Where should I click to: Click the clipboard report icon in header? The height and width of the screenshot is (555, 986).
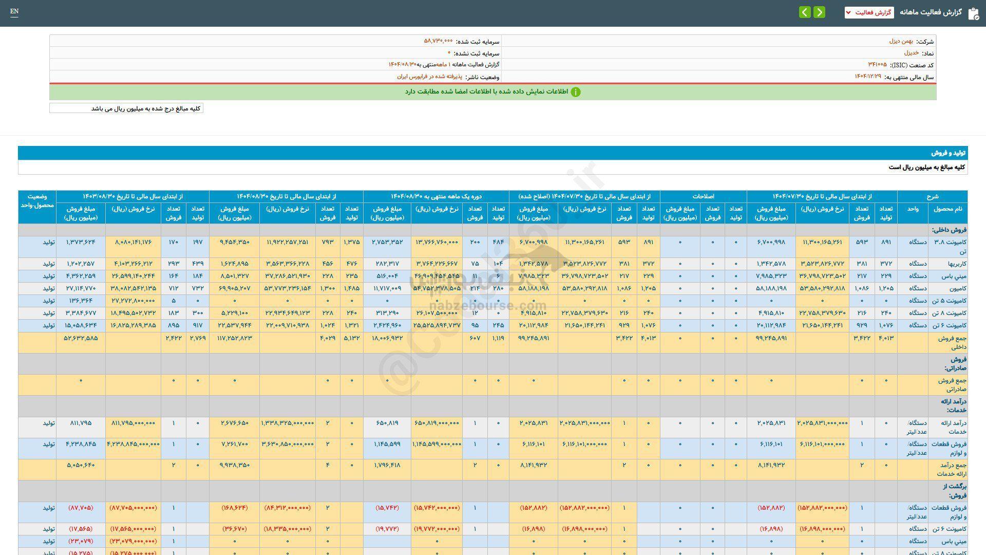973,13
